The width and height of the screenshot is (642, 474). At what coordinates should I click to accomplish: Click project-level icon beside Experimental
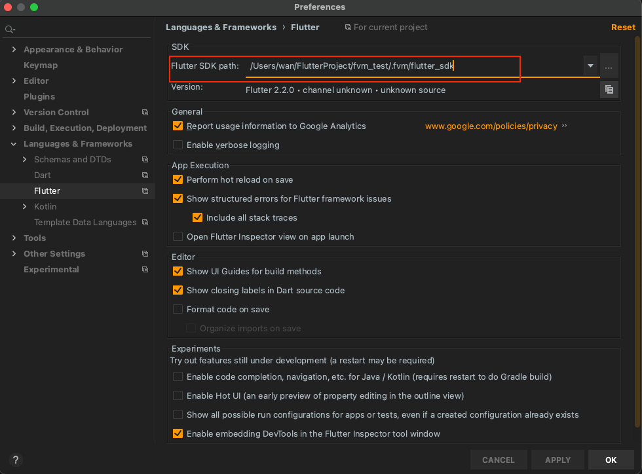pyautogui.click(x=145, y=269)
